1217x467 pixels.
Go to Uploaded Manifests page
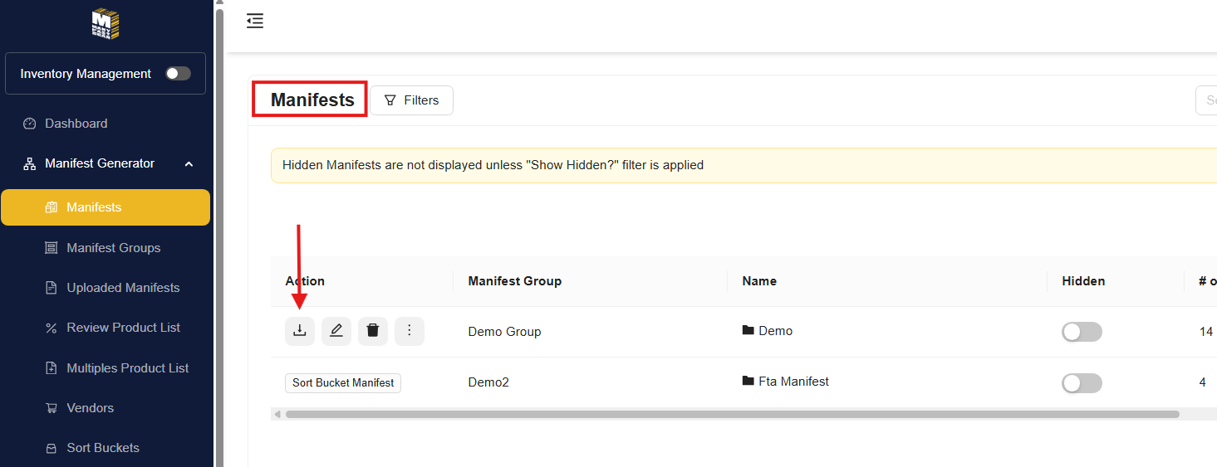[x=123, y=288]
